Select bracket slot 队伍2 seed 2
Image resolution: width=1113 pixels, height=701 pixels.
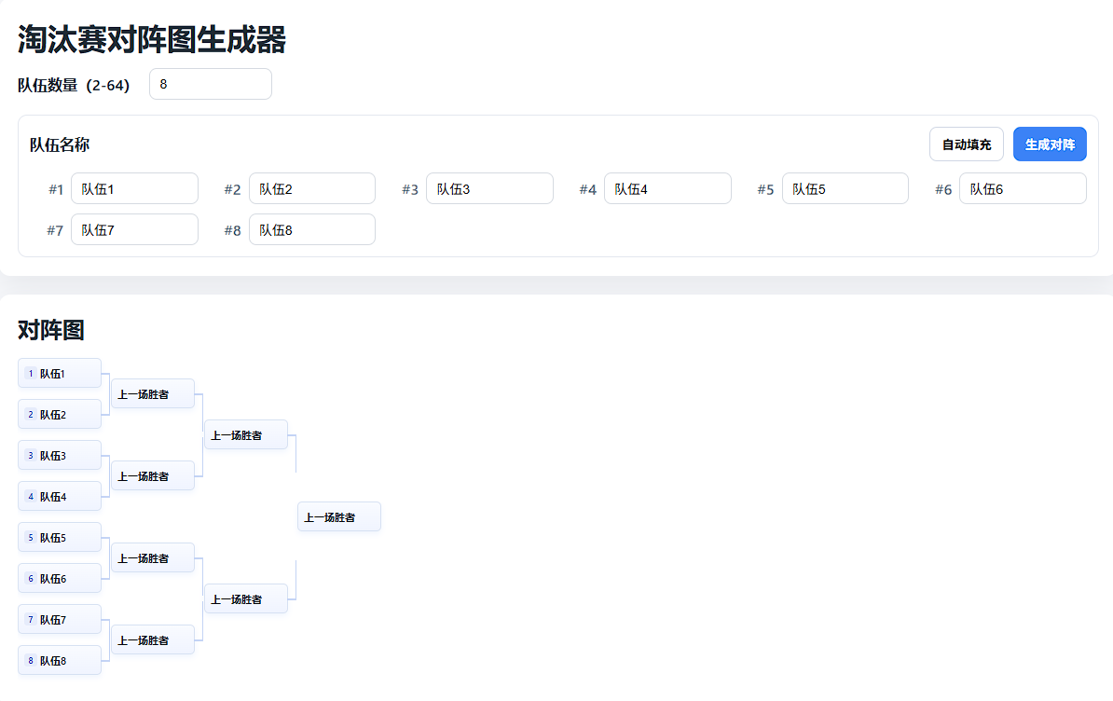[60, 415]
